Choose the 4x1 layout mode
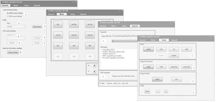This screenshot has height=102, width=216. pyautogui.click(x=90, y=46)
